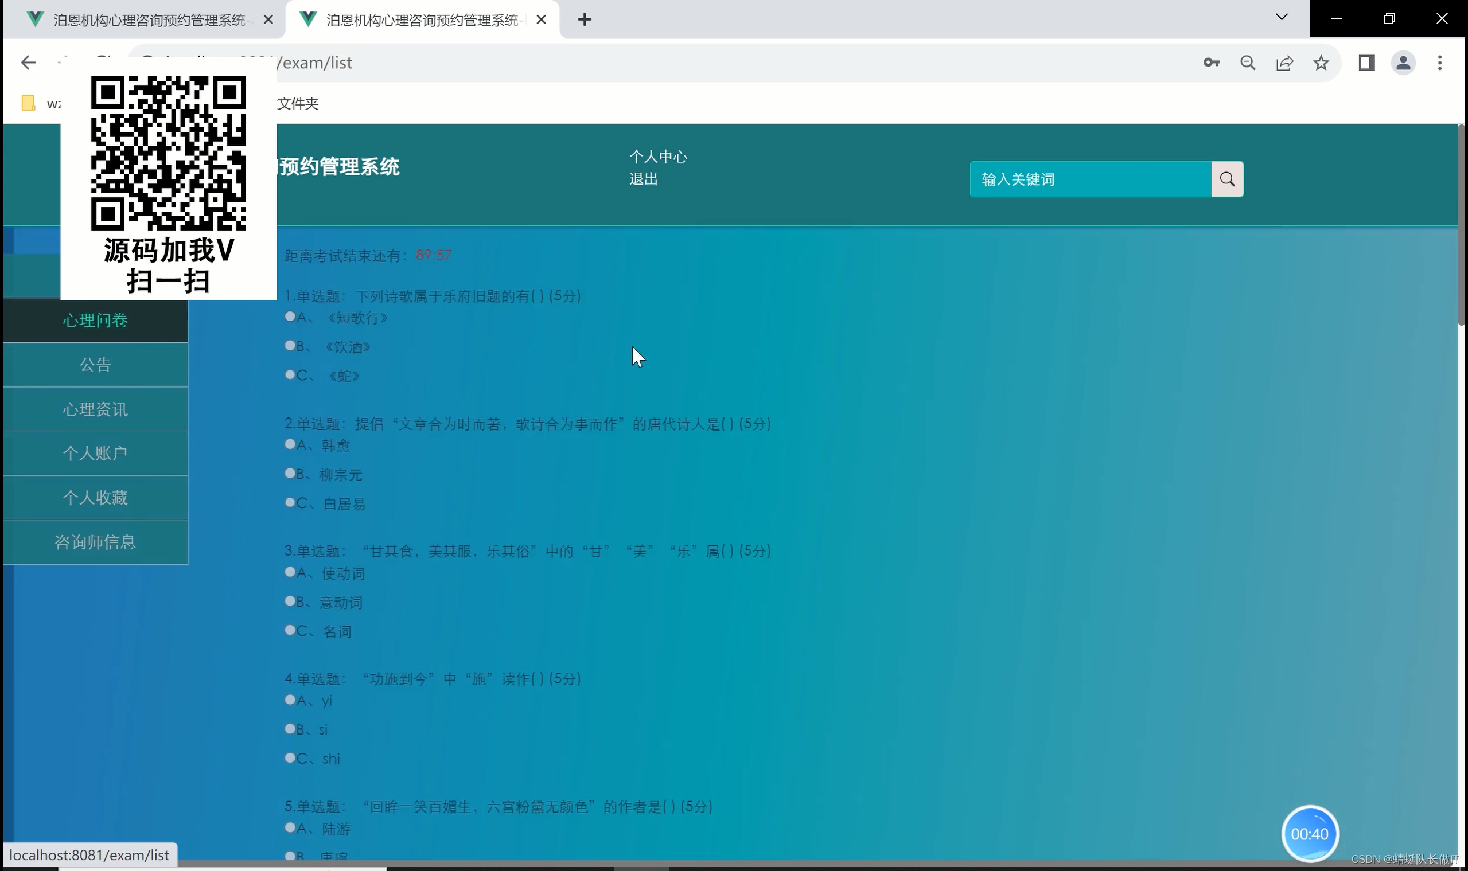Select option B 意动词 for question 3
Image resolution: width=1468 pixels, height=871 pixels.
coord(290,601)
